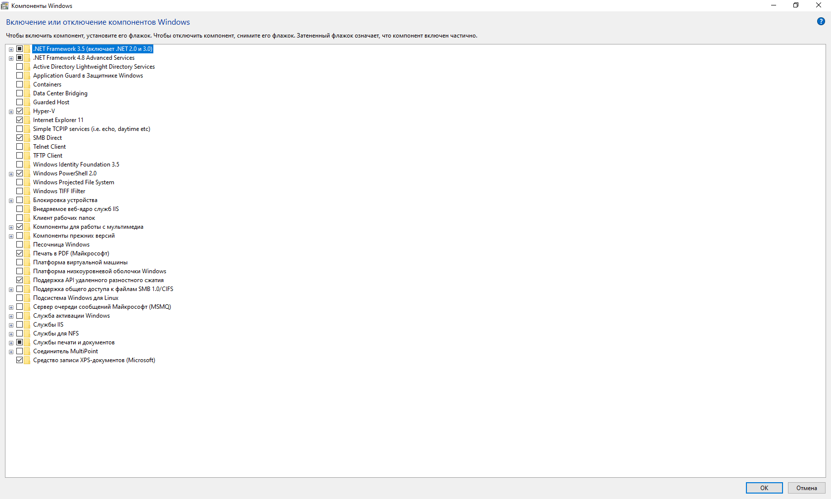Uncheck Internet Explorer 11 checkbox
Viewport: 831px width, 499px height.
pos(20,120)
